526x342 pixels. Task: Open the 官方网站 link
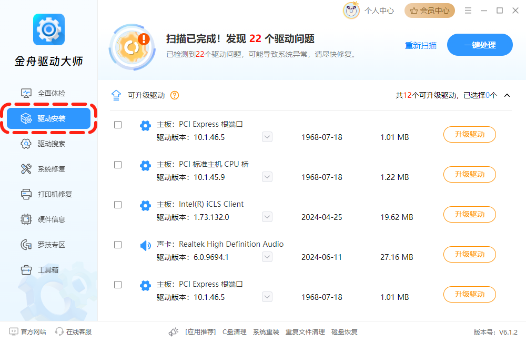(33, 332)
